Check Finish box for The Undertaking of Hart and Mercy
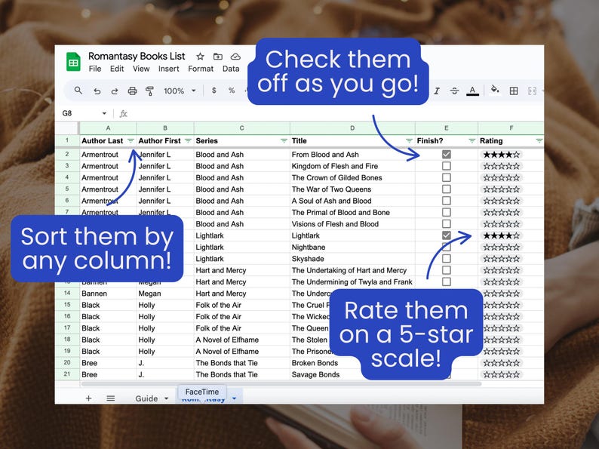 [446, 270]
